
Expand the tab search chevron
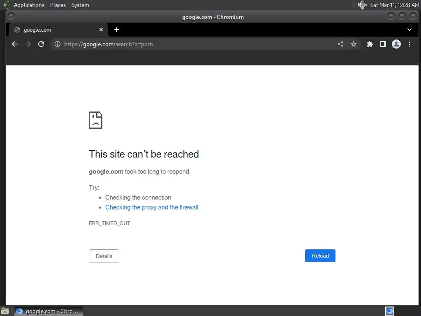tap(409, 30)
